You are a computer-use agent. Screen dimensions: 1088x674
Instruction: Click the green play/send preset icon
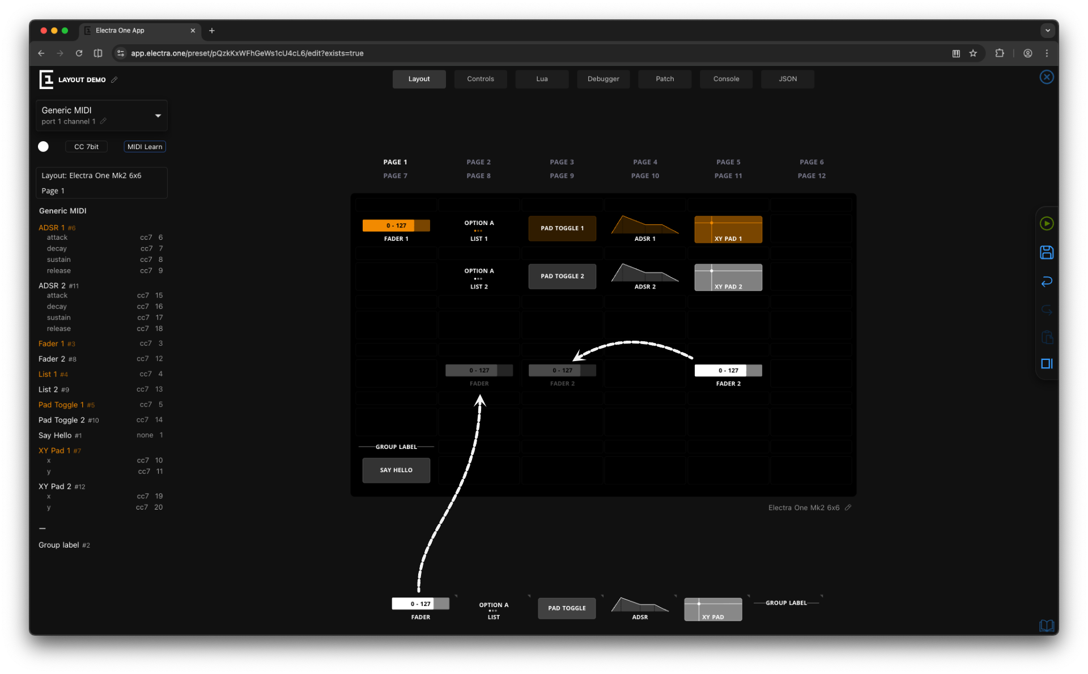(1046, 223)
